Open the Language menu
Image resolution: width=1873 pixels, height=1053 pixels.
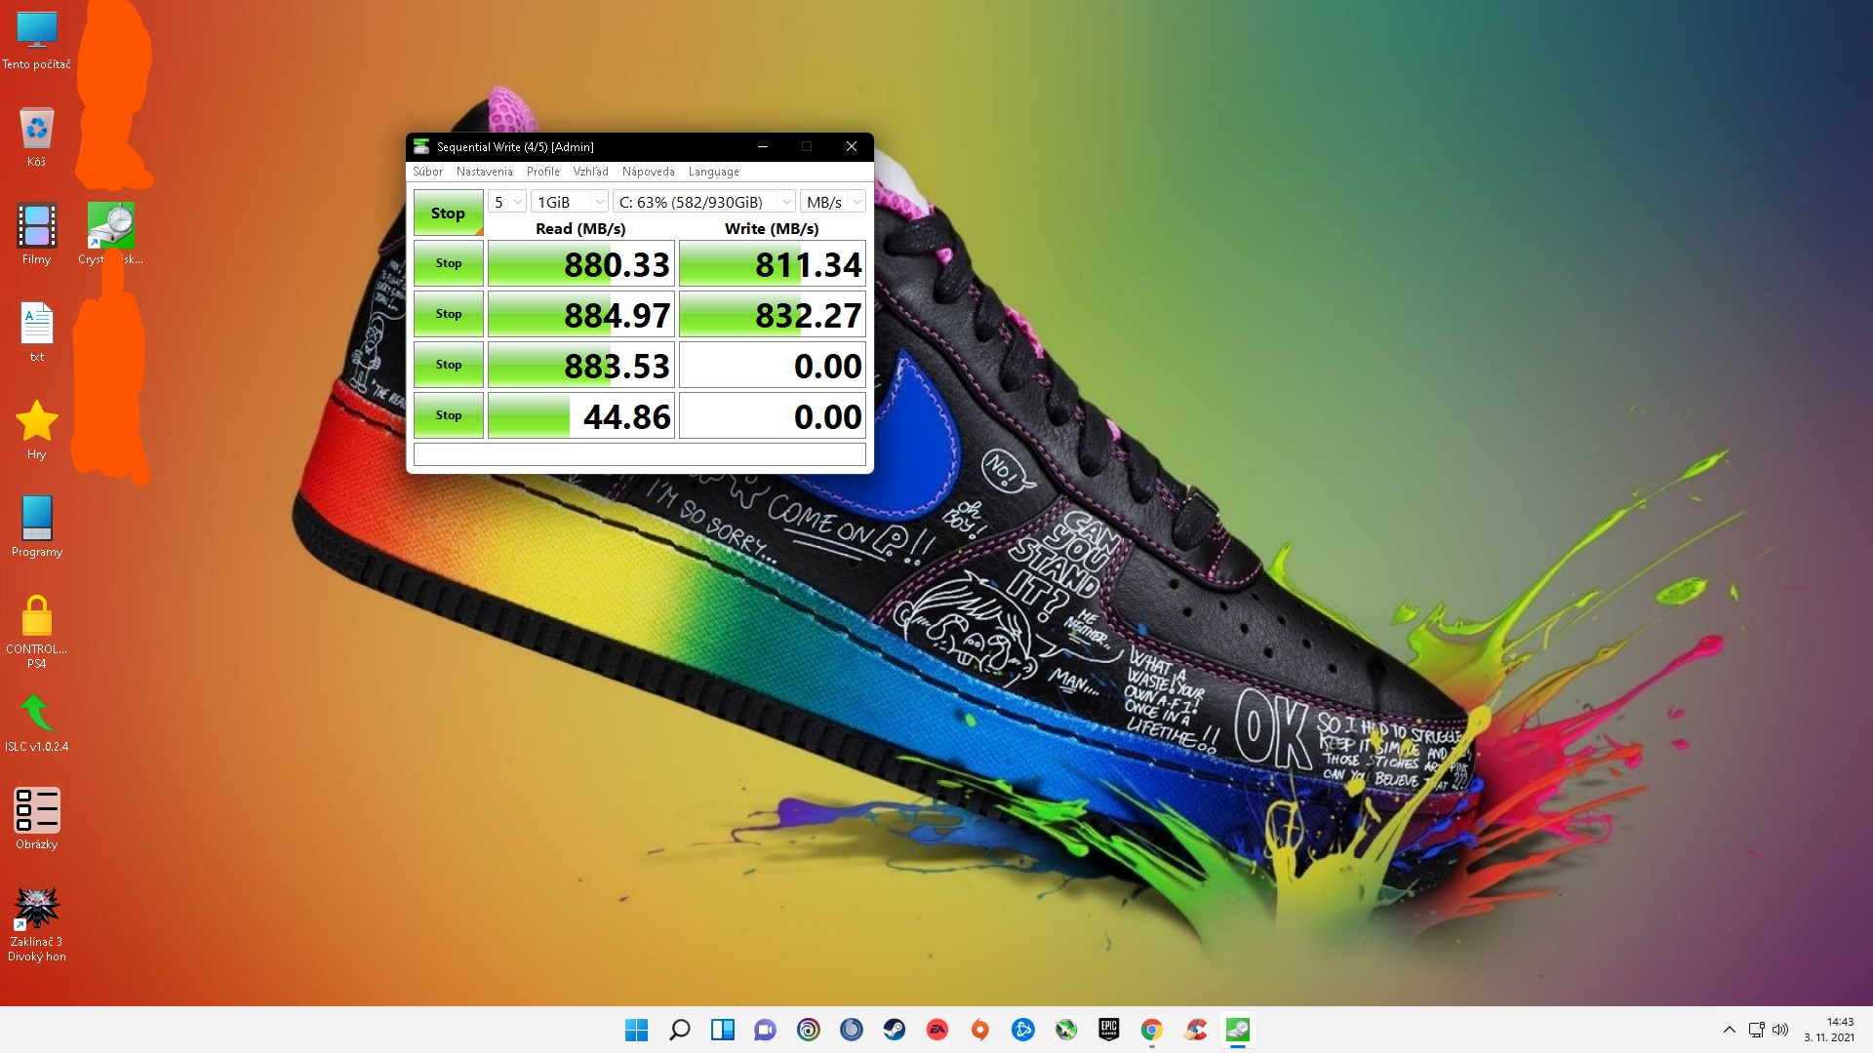point(713,172)
